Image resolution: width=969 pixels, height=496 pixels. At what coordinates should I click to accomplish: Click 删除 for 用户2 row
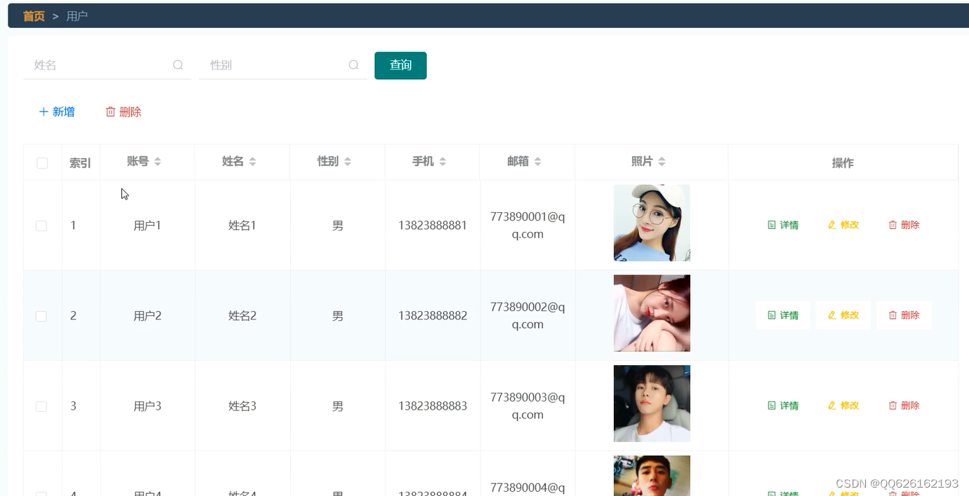click(x=904, y=315)
